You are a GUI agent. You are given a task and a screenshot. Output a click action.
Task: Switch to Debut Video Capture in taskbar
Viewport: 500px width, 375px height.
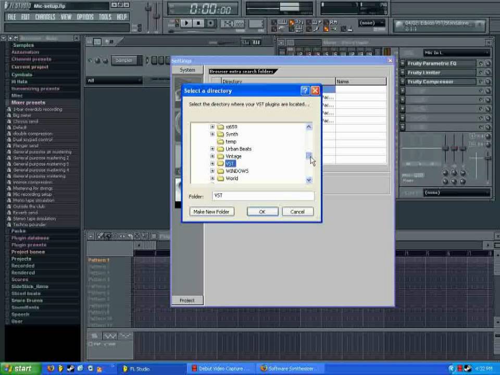pyautogui.click(x=221, y=369)
